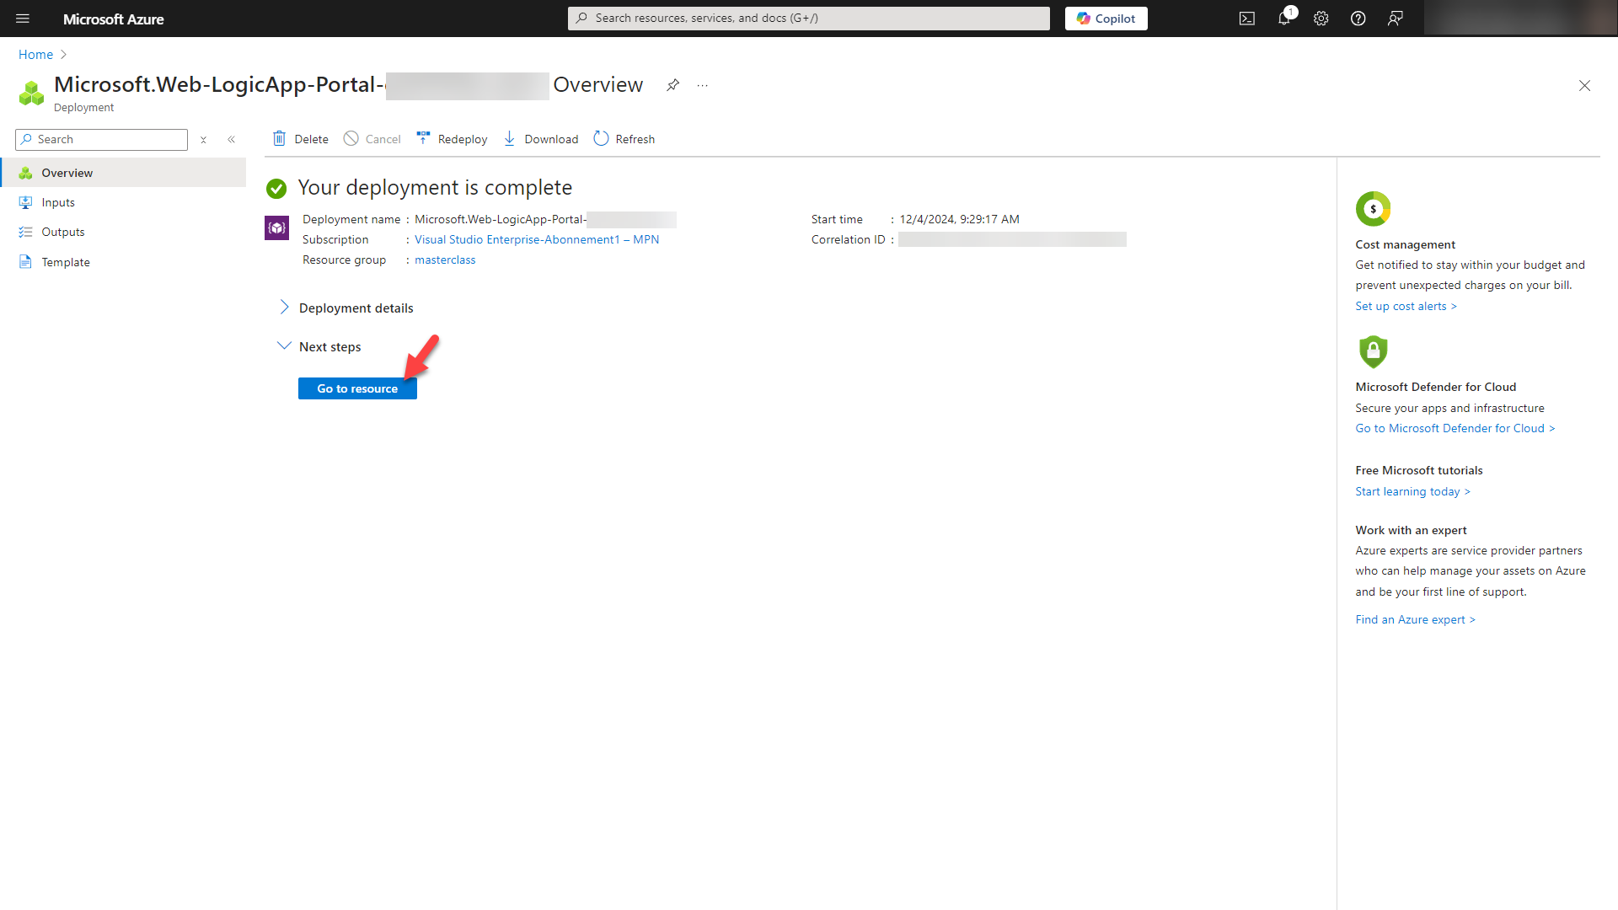
Task: Click in the top search bar
Action: click(x=807, y=18)
